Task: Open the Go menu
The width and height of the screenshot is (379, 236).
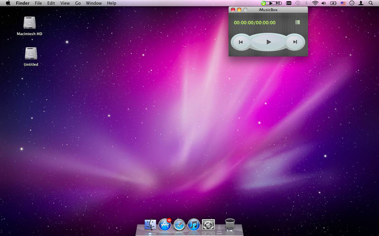Action: [x=78, y=3]
